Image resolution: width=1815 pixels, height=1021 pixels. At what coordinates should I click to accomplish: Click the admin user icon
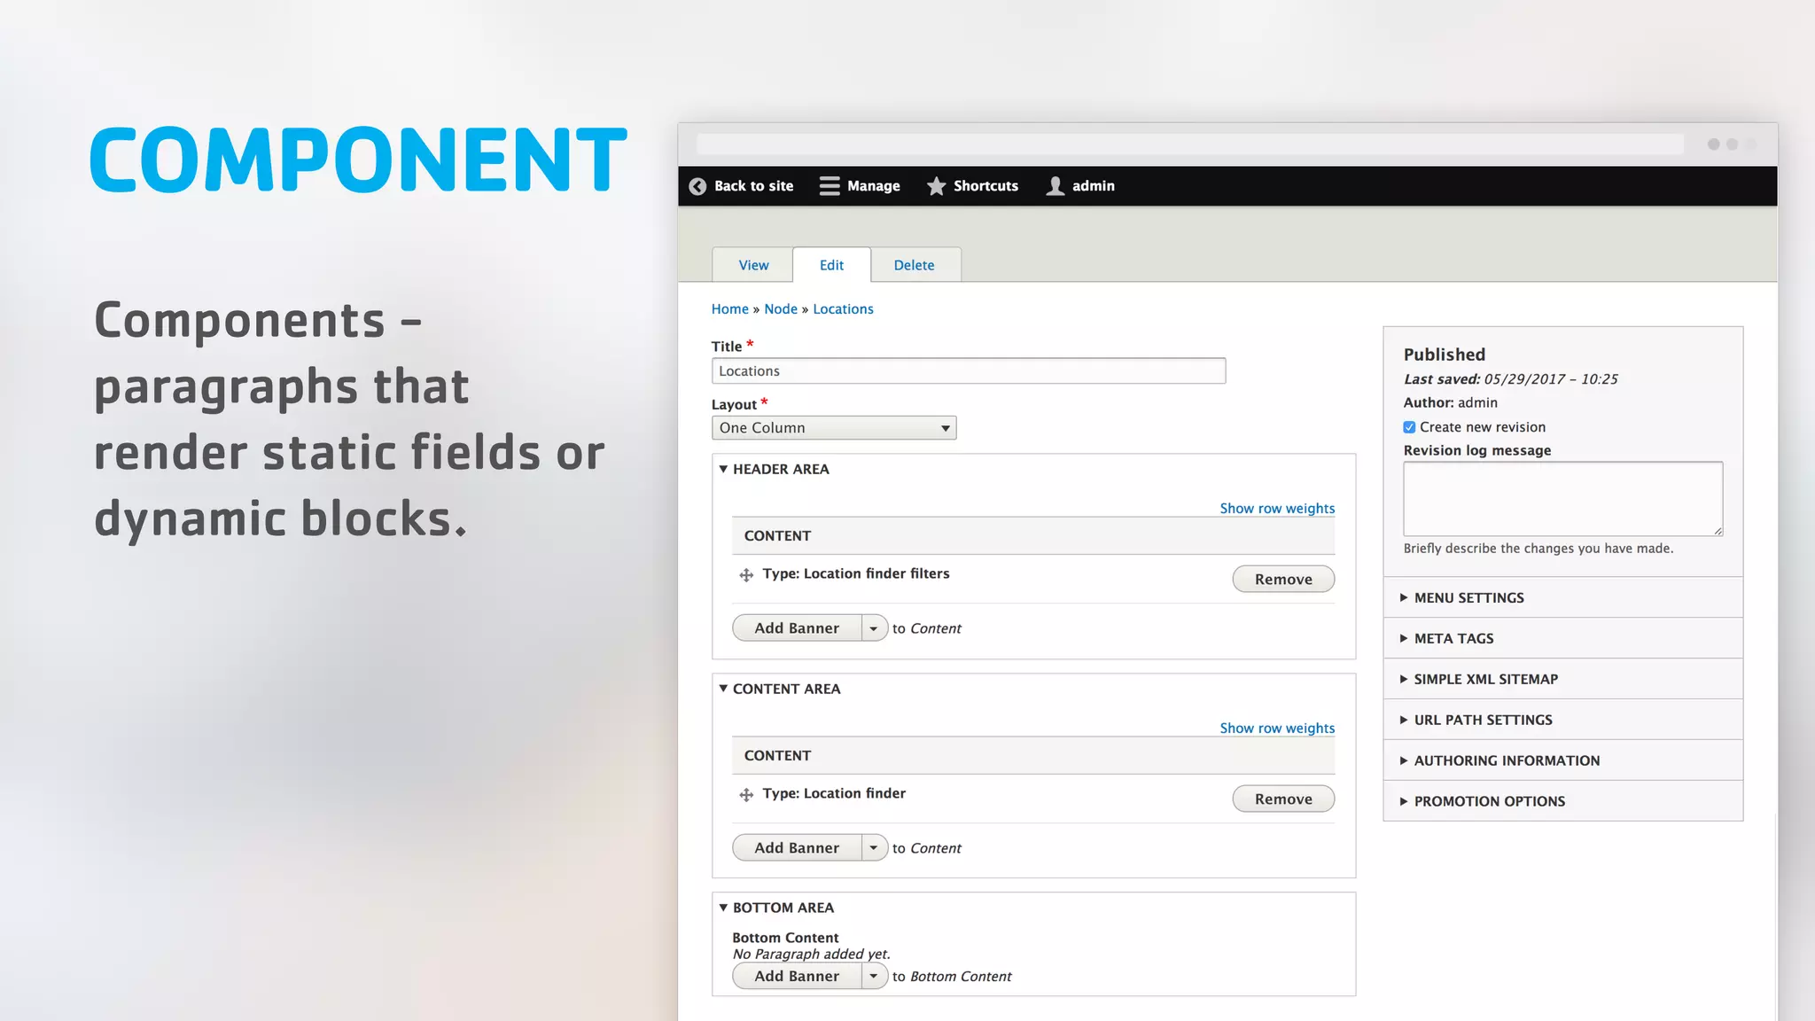pyautogui.click(x=1055, y=186)
